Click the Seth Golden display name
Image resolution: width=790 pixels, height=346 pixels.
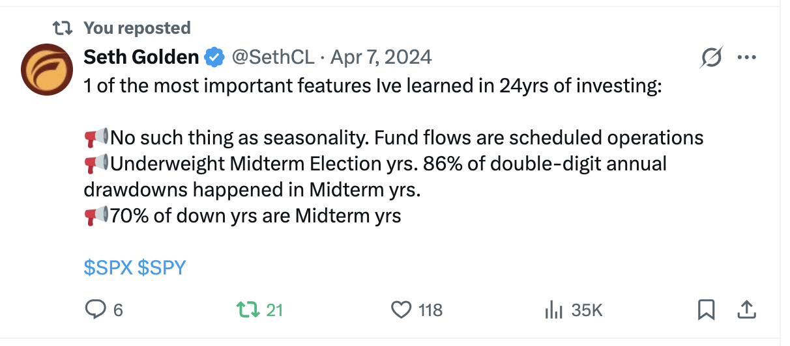(141, 57)
